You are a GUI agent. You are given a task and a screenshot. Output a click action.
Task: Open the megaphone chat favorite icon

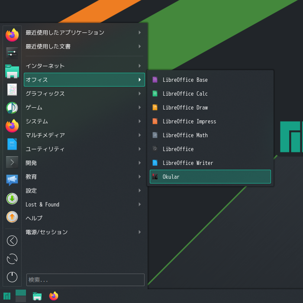12,180
